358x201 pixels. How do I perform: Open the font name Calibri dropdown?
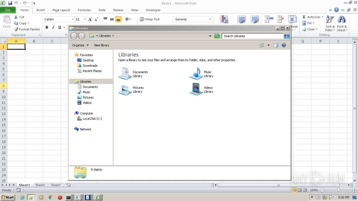73,19
